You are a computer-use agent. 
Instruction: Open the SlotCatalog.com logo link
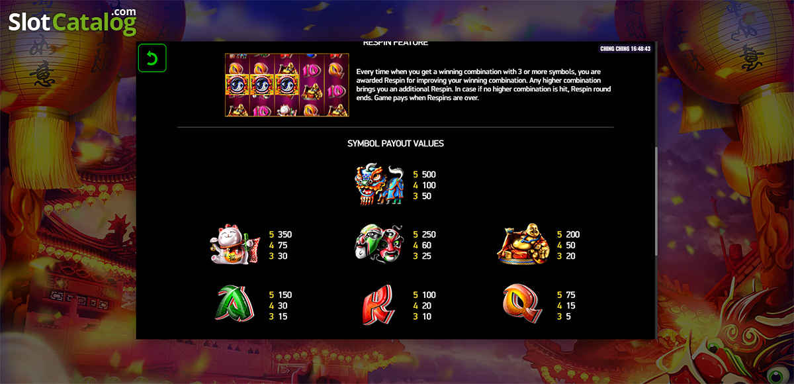coord(73,22)
